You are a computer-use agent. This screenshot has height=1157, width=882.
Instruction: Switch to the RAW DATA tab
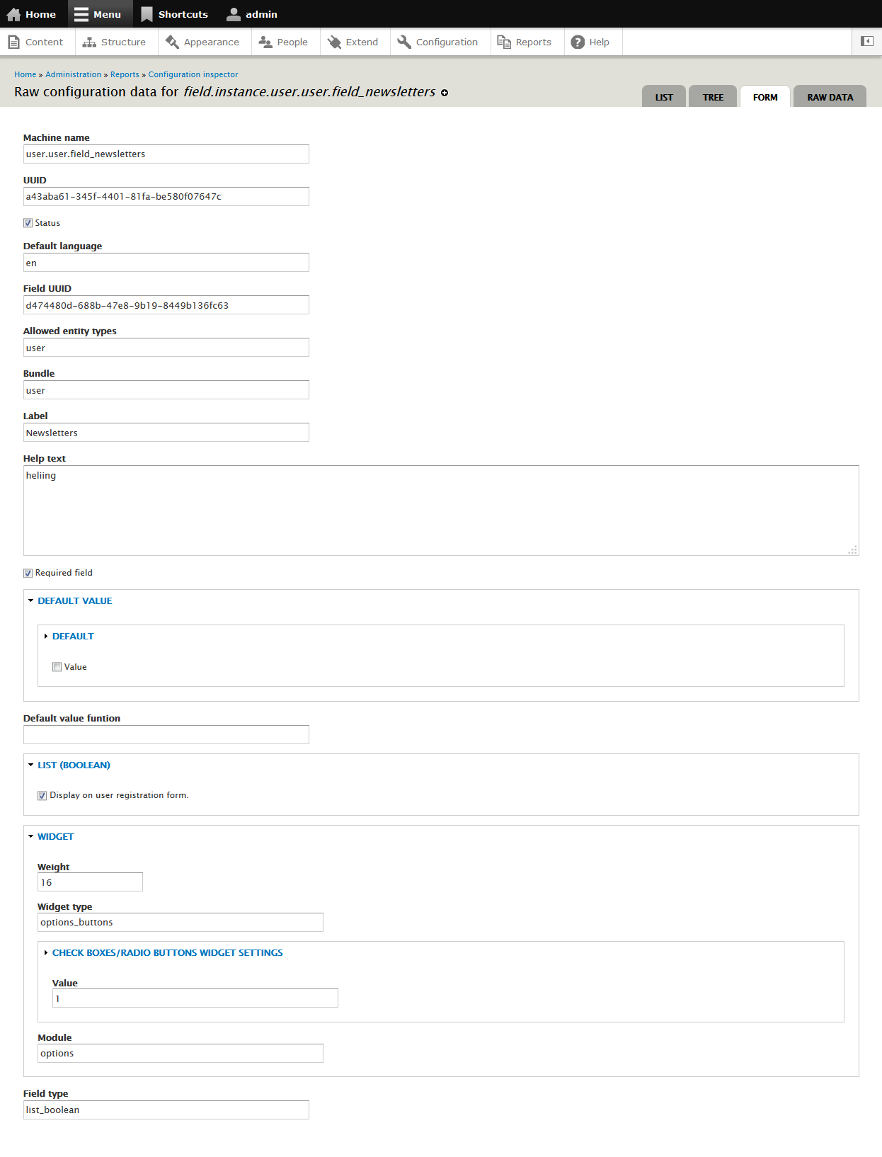pyautogui.click(x=830, y=96)
